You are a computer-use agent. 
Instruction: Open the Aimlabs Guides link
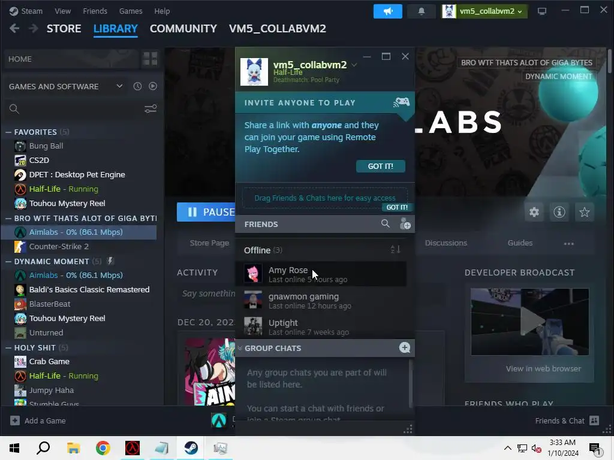(520, 243)
